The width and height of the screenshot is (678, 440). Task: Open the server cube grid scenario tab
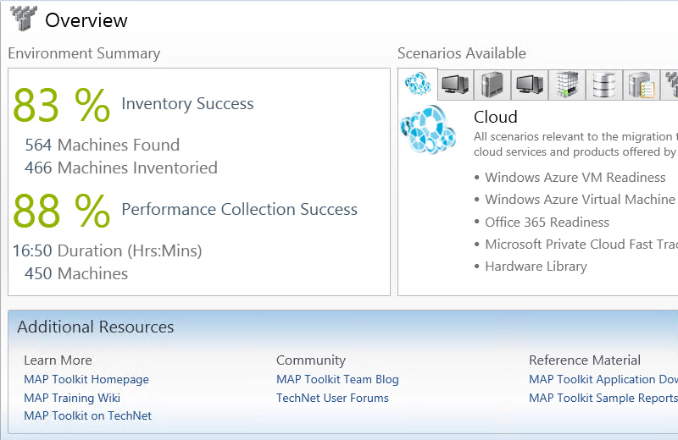click(x=567, y=85)
